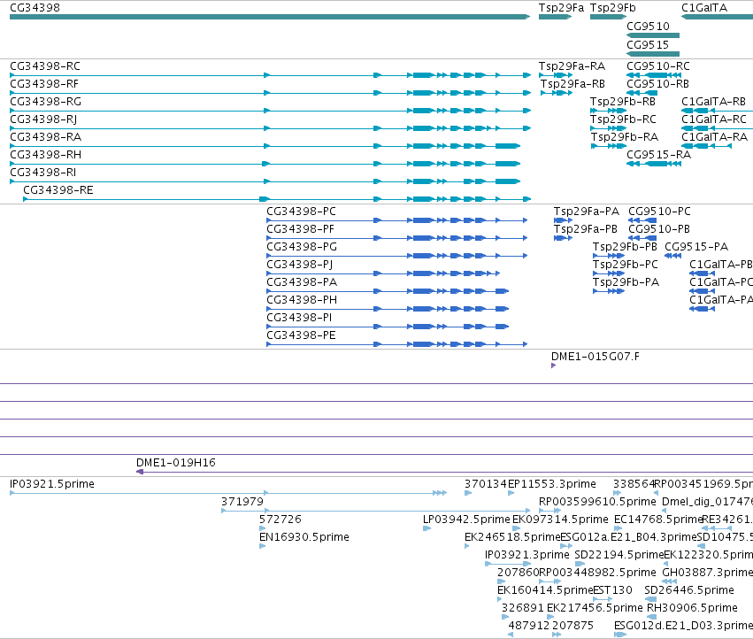Select EST IP03921.5prime

coord(228,493)
